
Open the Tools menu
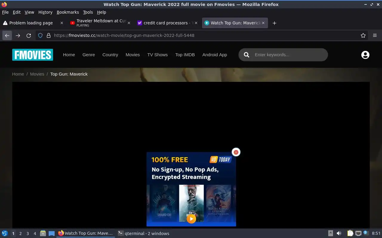click(88, 12)
